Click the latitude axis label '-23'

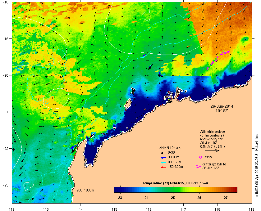click(x=6, y=185)
